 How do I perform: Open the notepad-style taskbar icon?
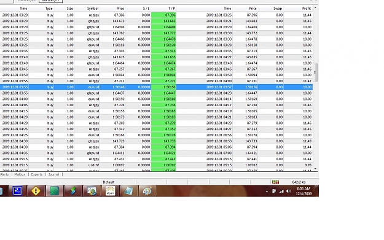[128, 191]
